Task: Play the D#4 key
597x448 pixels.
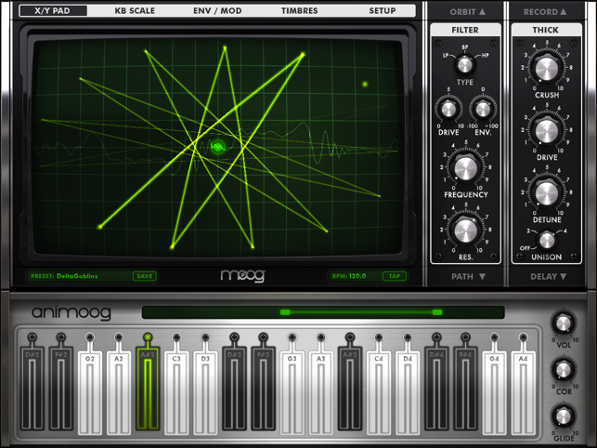Action: (436, 390)
